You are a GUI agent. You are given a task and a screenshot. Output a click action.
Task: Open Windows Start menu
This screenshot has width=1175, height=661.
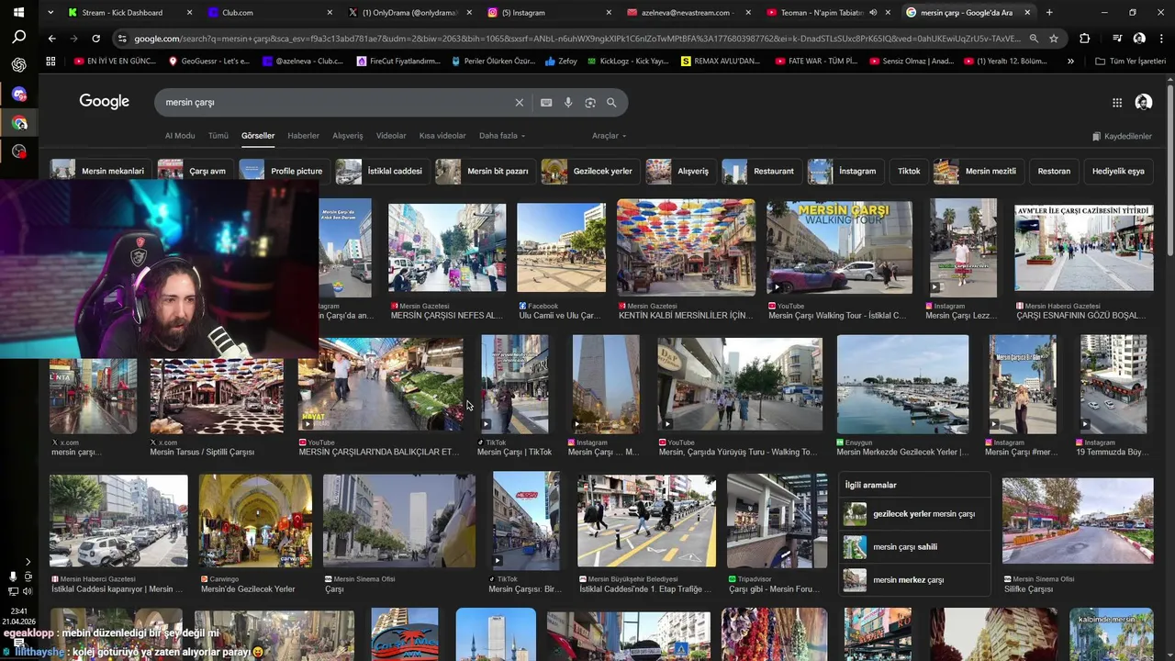tap(18, 13)
